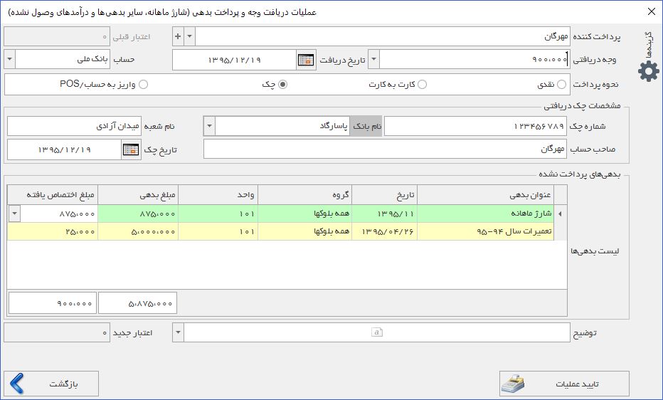Viewport: 663px width, 400px height.
Task: Click the نام بانک label button
Action: [366, 126]
